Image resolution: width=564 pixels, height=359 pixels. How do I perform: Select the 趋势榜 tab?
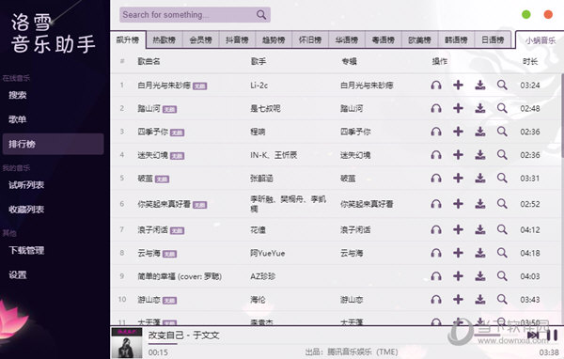pos(274,39)
